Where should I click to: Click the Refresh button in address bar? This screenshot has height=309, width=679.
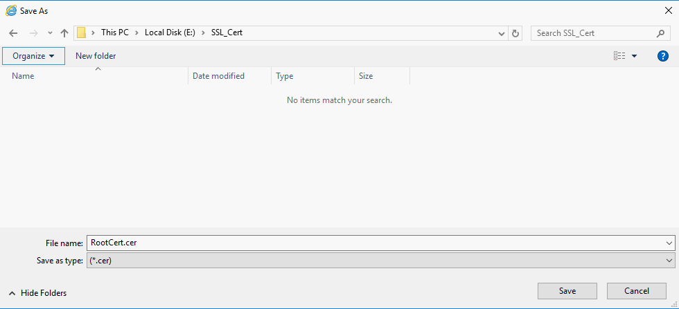click(515, 33)
